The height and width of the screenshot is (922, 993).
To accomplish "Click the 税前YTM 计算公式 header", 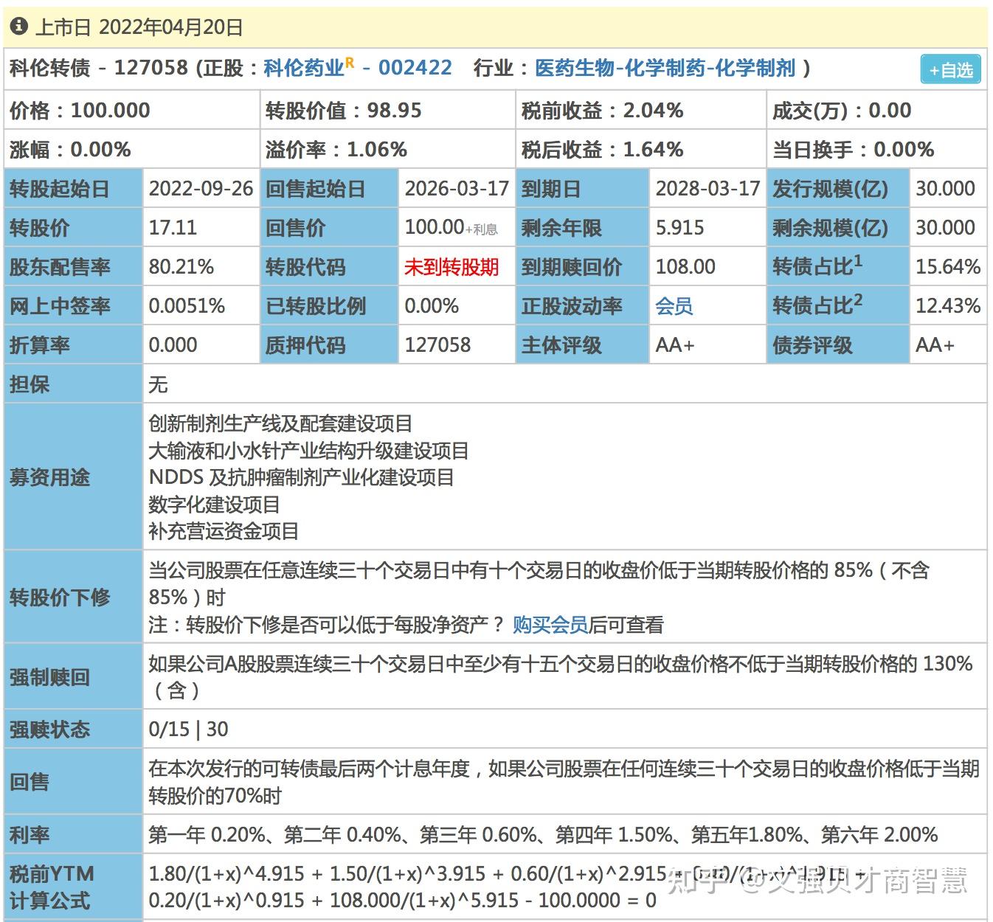I will tap(73, 887).
